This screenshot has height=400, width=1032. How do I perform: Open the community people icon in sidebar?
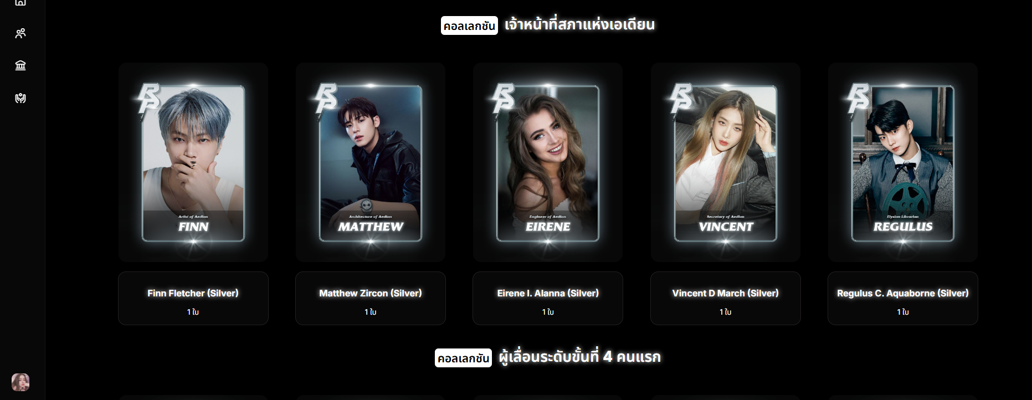(20, 33)
